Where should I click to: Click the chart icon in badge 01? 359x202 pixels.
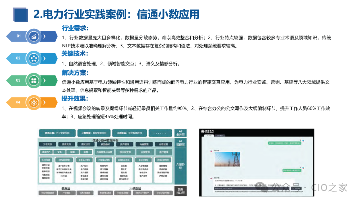pyautogui.click(x=34, y=36)
